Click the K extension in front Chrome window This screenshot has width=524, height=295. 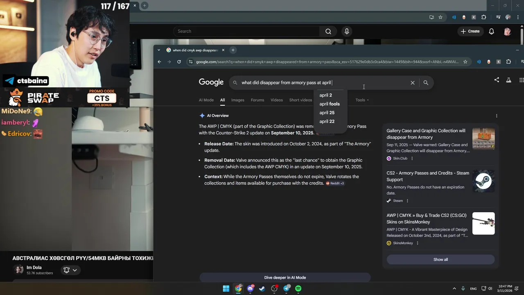tap(499, 62)
